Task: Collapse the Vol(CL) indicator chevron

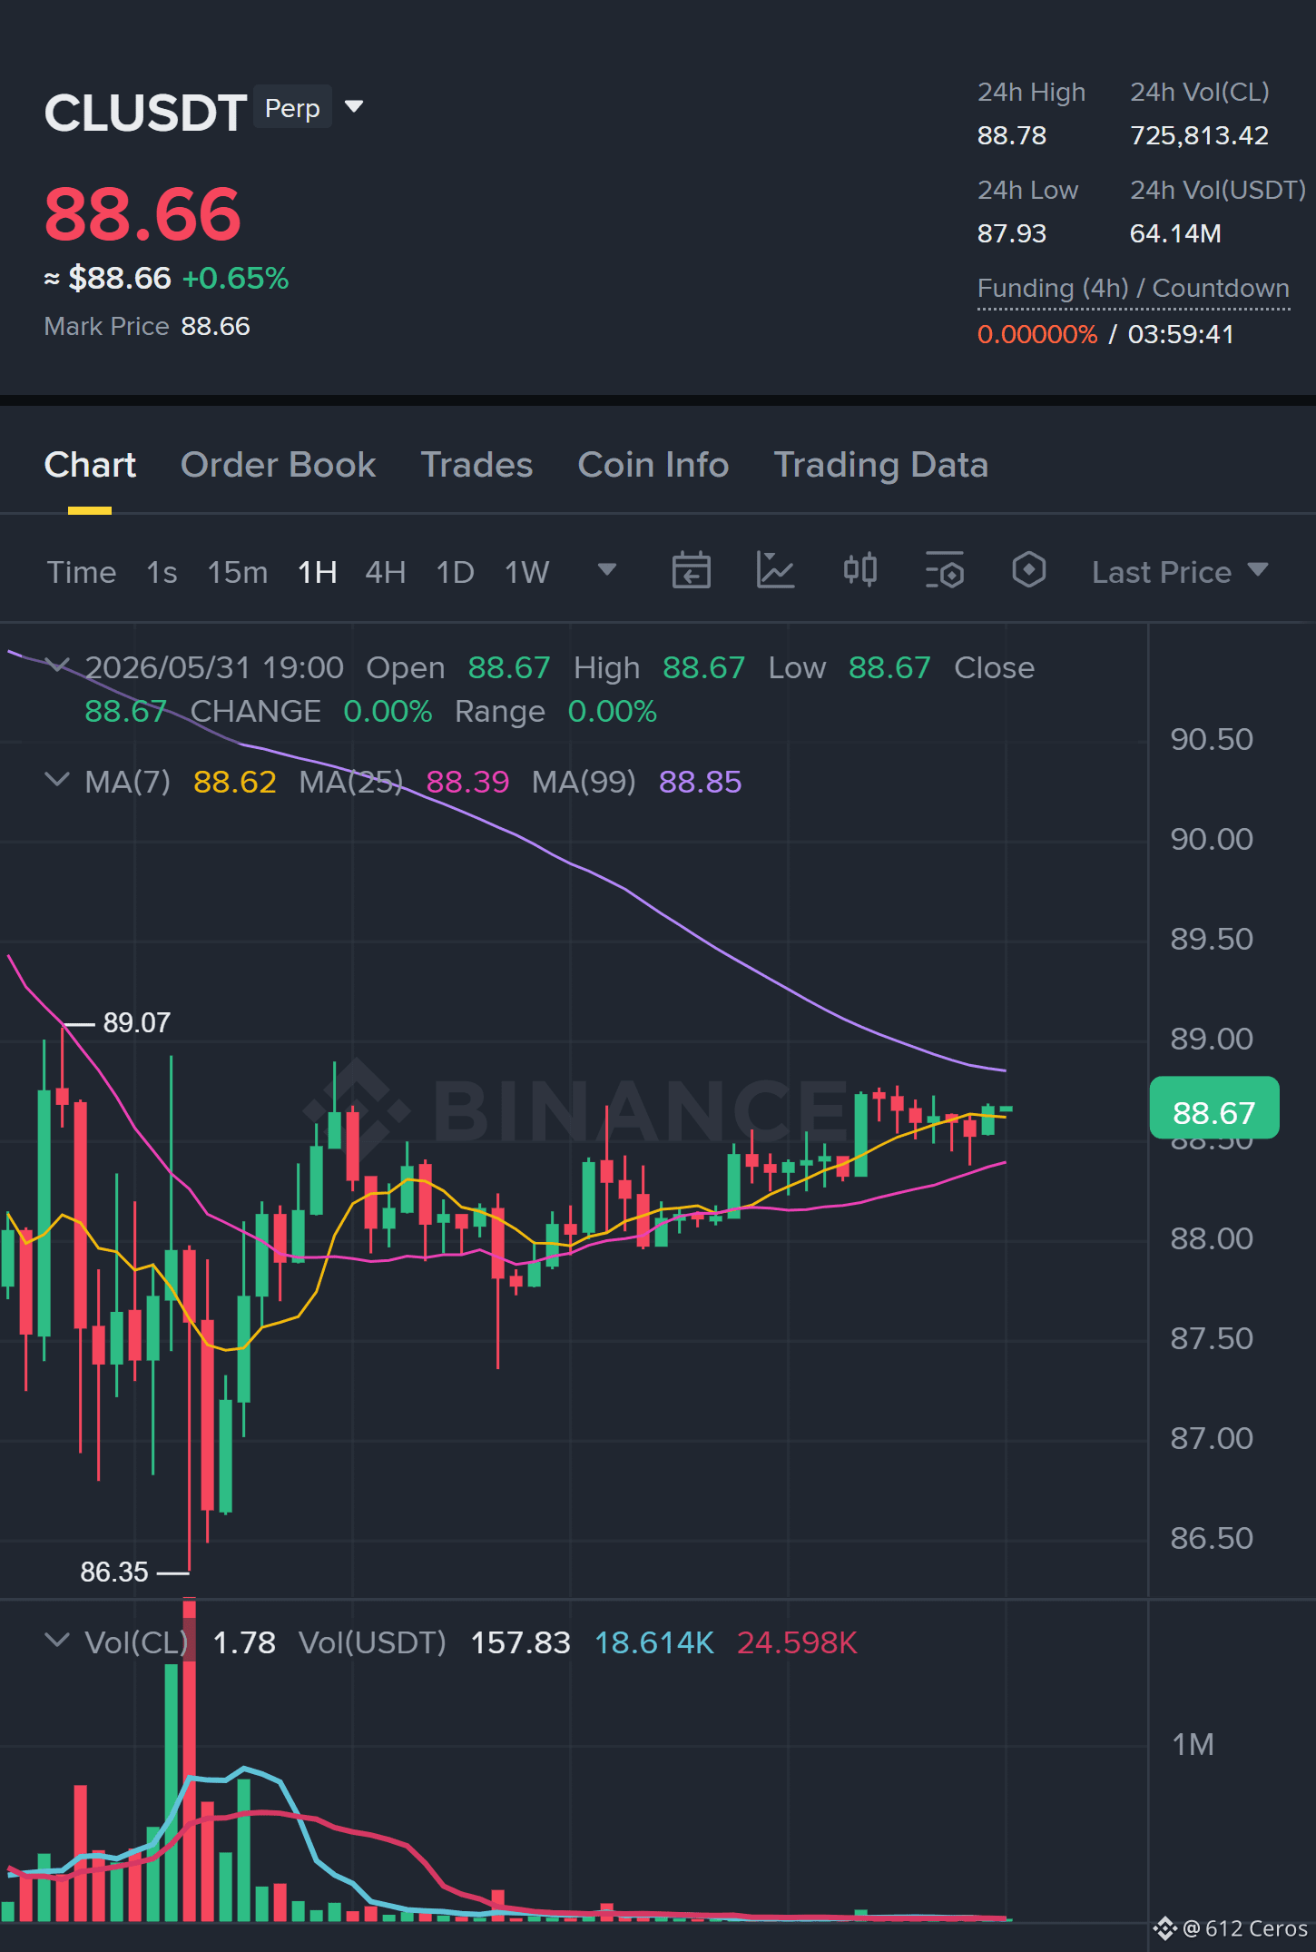Action: pyautogui.click(x=56, y=1641)
